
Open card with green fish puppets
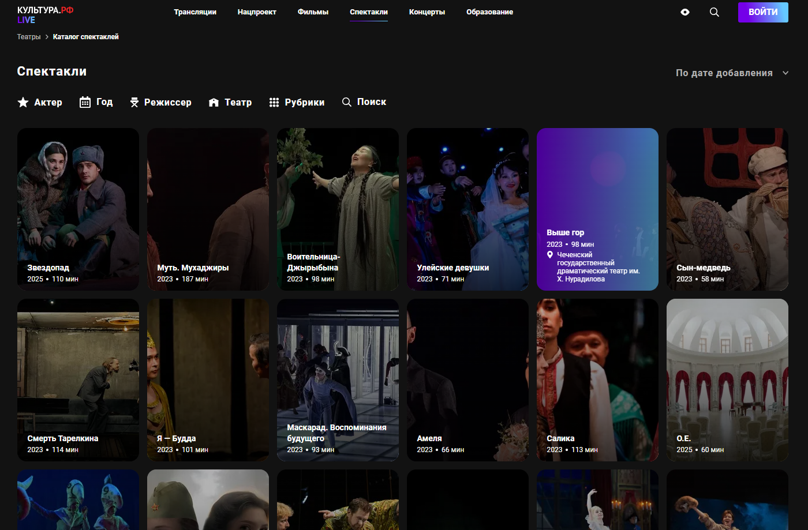click(78, 499)
